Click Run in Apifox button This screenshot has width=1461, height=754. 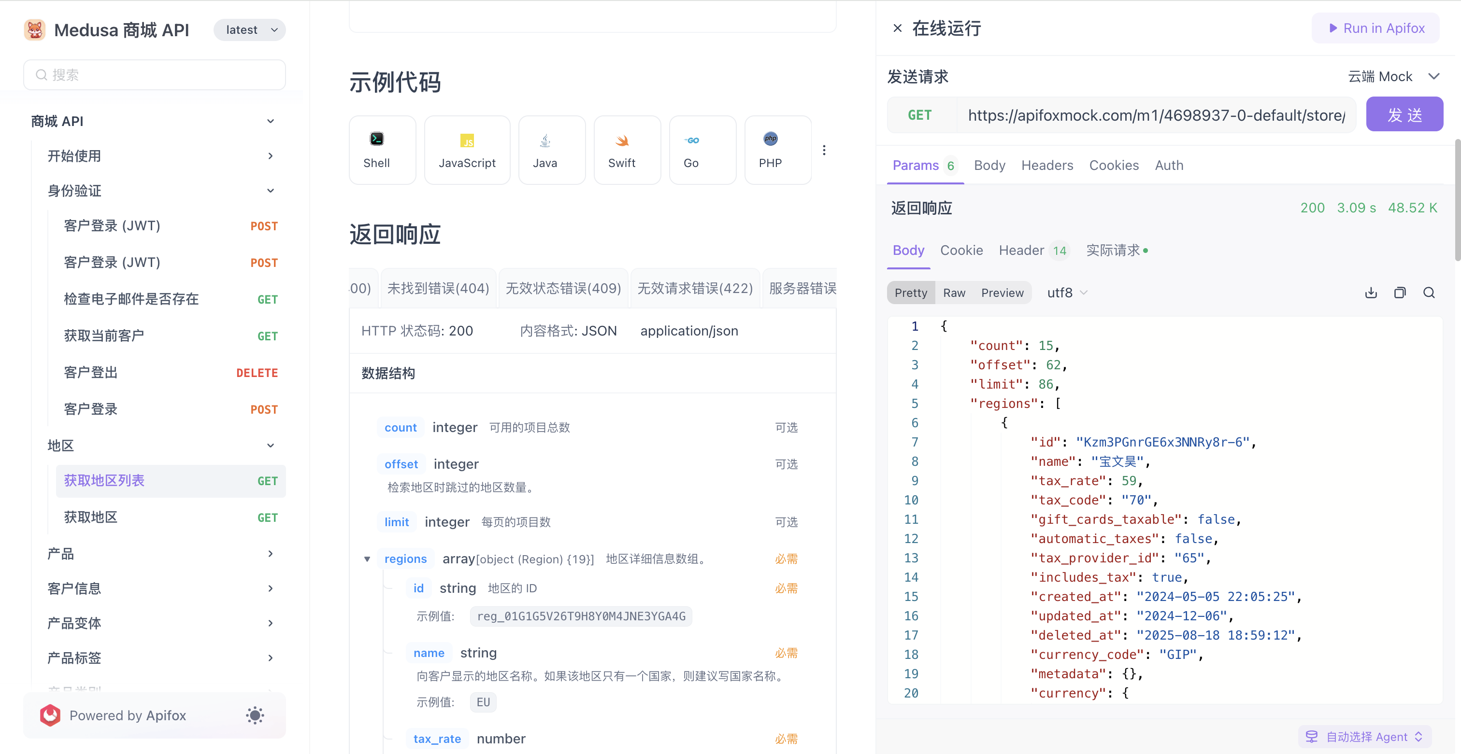tap(1376, 28)
